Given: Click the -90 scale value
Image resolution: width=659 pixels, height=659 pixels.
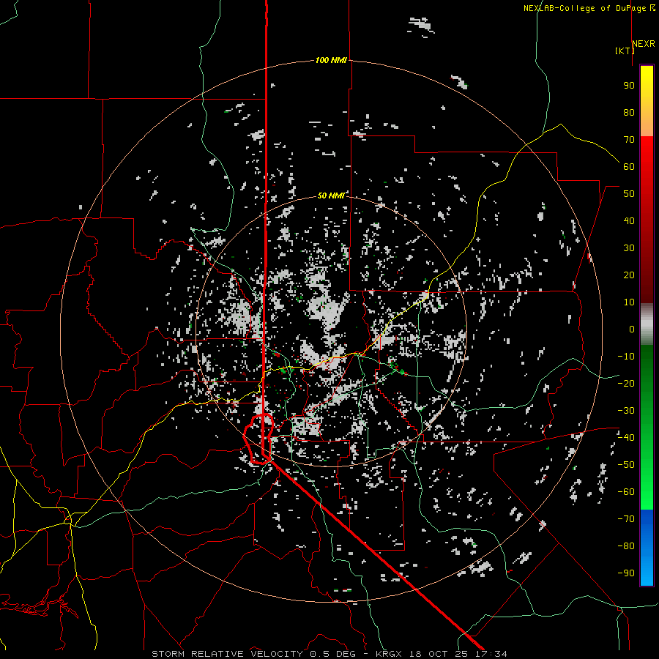Looking at the screenshot, I should tap(626, 573).
